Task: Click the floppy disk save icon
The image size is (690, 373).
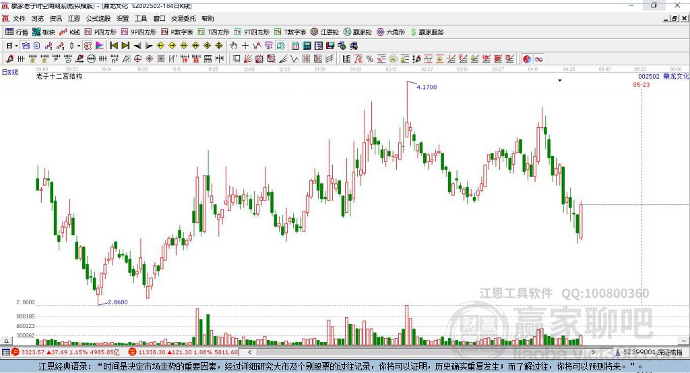Action: click(x=330, y=46)
